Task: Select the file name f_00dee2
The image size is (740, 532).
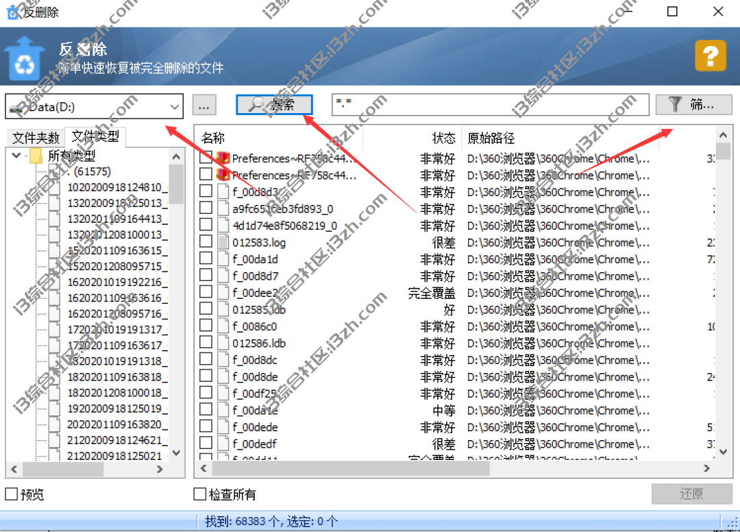Action: (x=255, y=293)
